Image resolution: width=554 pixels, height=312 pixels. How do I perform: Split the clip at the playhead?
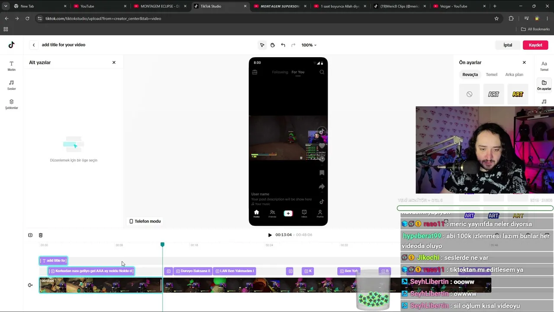[30, 235]
